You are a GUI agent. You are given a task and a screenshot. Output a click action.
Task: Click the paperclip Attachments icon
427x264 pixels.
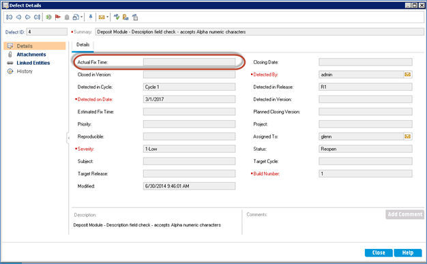pos(10,55)
